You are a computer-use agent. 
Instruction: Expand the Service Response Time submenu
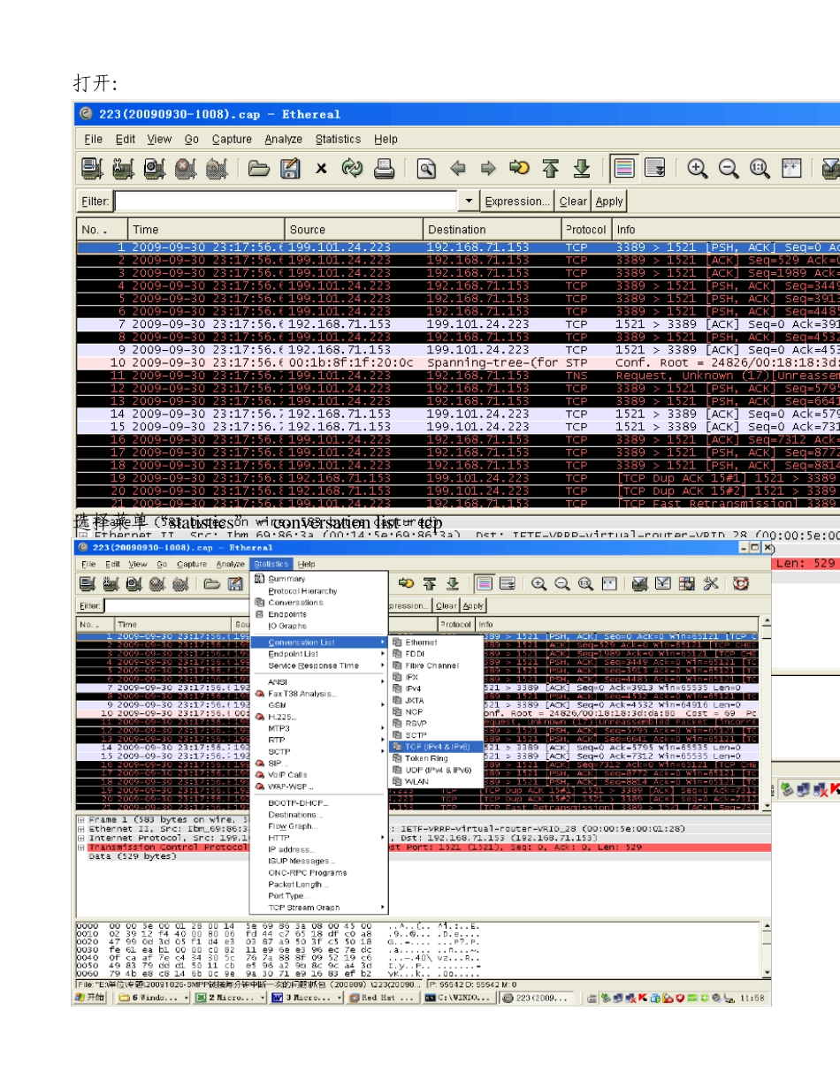coord(320,665)
